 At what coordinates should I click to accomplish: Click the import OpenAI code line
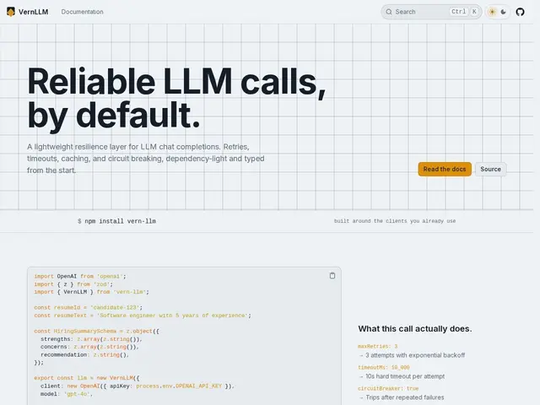click(x=80, y=276)
